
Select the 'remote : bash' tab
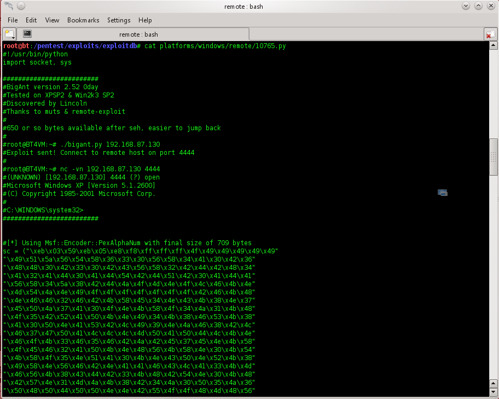pos(132,34)
